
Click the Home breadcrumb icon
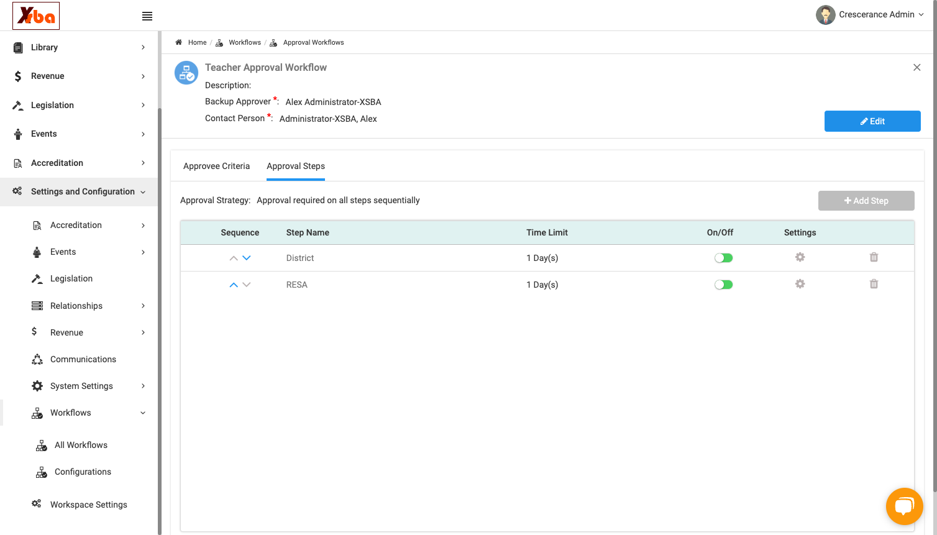[178, 42]
